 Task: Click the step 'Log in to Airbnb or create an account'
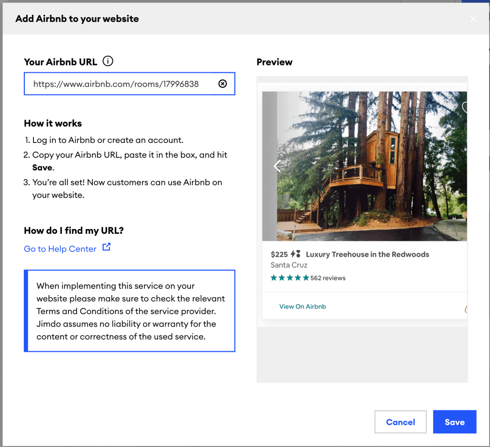click(x=108, y=140)
